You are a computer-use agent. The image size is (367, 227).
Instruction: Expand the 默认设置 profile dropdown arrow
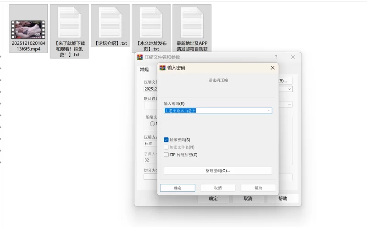[289, 105]
